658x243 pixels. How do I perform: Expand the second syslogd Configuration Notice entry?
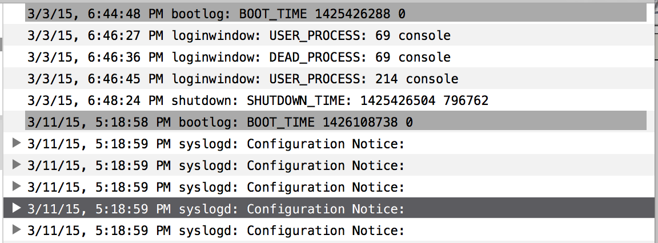point(16,165)
